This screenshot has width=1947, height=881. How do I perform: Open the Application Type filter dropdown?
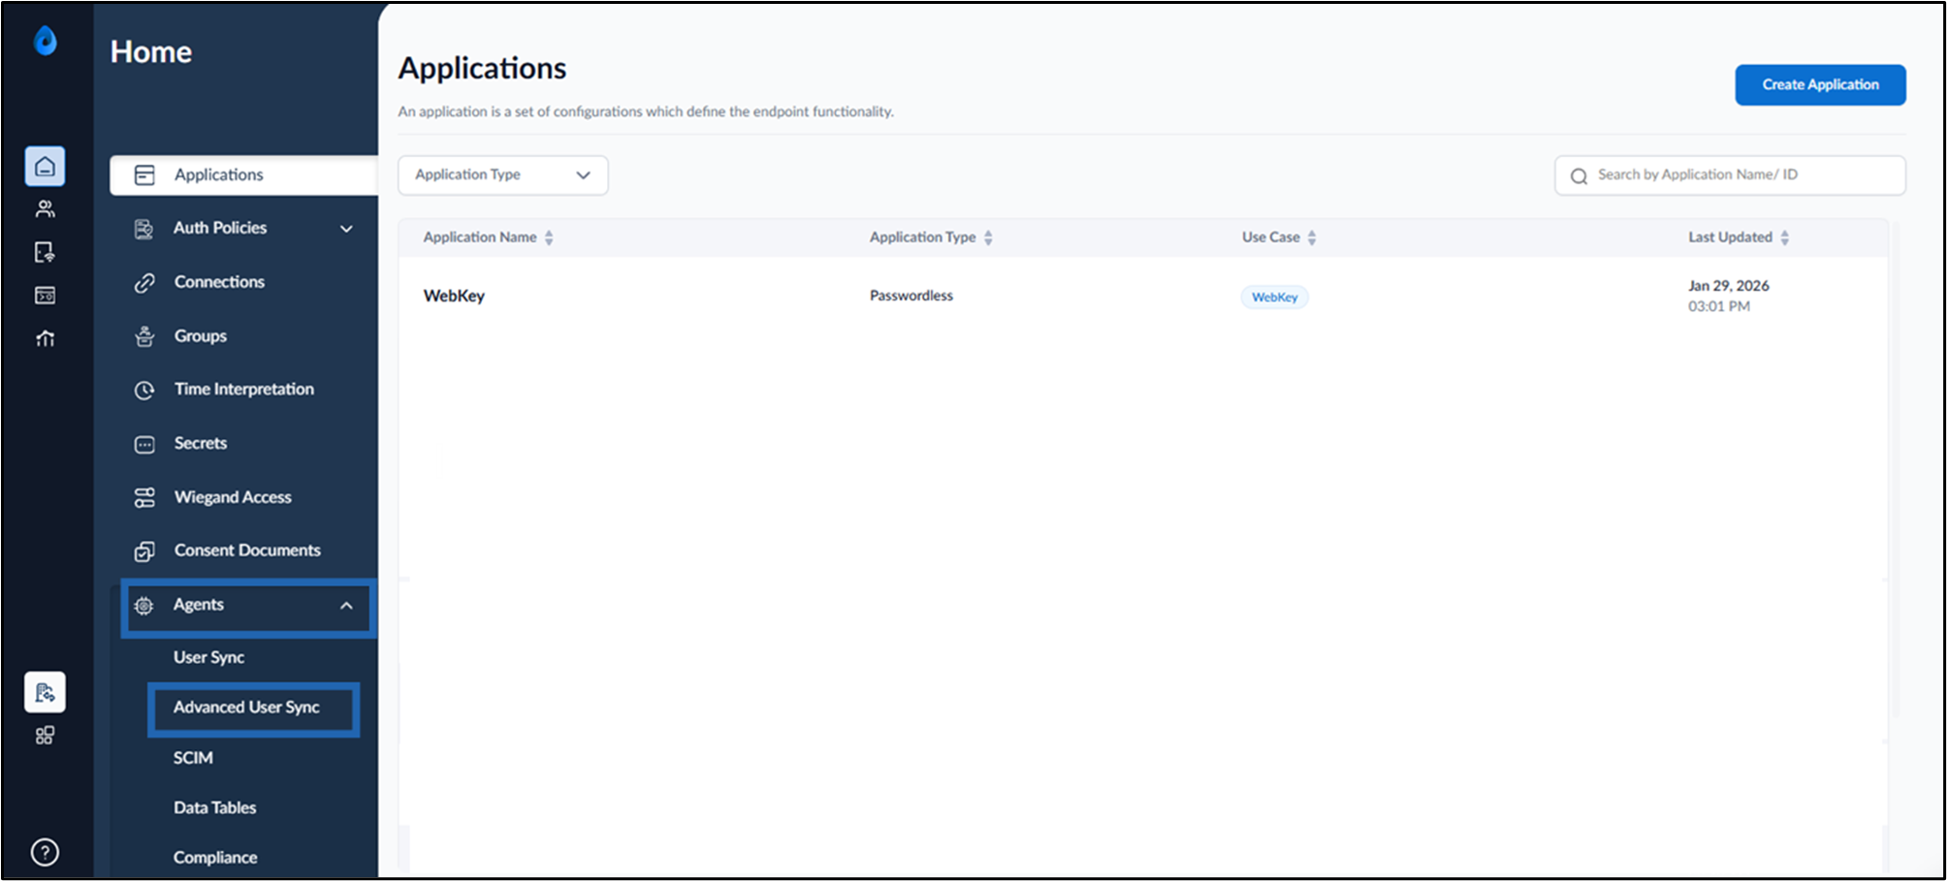click(502, 175)
